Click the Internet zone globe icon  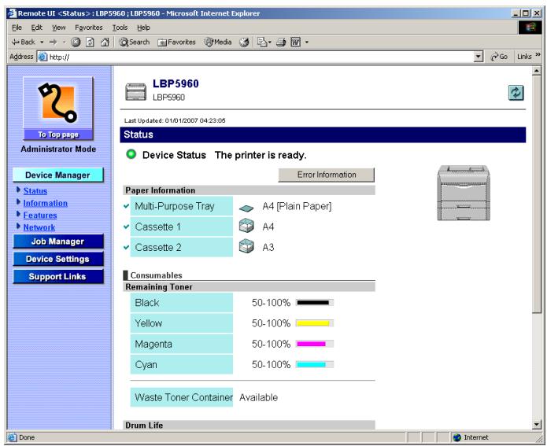(x=457, y=437)
